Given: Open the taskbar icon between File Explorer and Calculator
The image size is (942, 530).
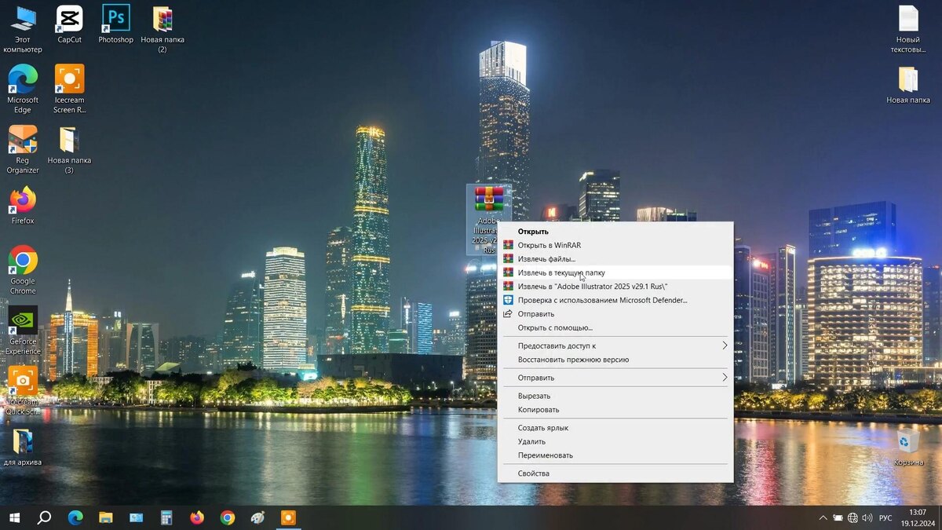Looking at the screenshot, I should point(136,517).
